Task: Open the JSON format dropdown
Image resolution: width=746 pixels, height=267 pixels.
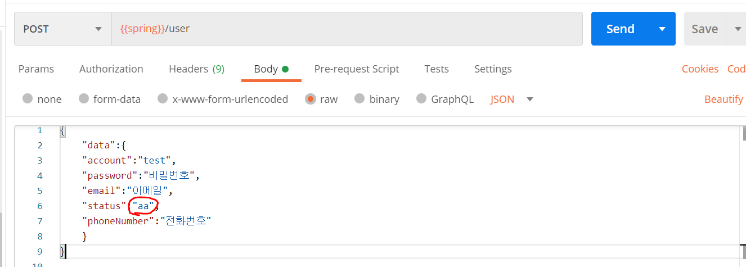Action: (x=511, y=99)
